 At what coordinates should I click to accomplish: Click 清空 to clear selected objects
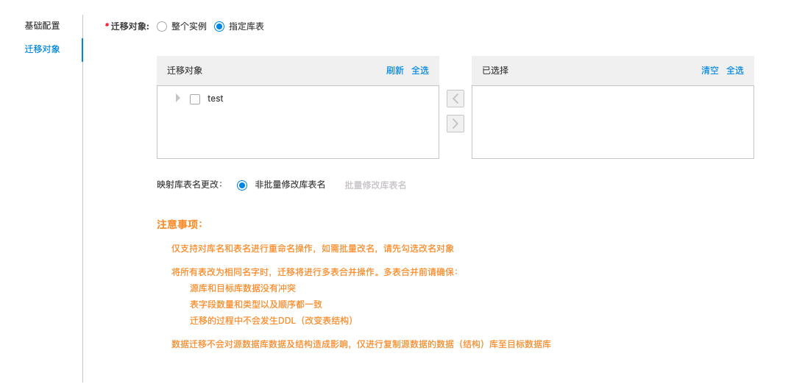(x=710, y=71)
